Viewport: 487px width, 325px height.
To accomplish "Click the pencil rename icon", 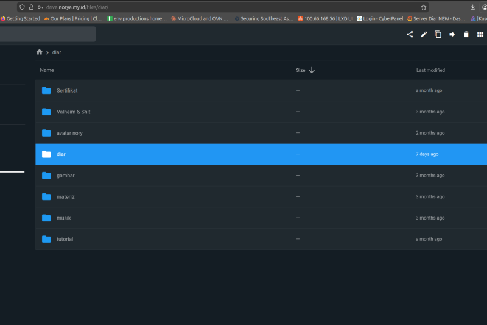I will pos(424,35).
